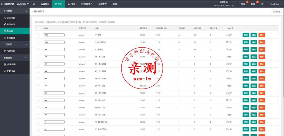
Task: Click the 2025-04-03 04:17:17 timestamp
Action: (224, 6)
